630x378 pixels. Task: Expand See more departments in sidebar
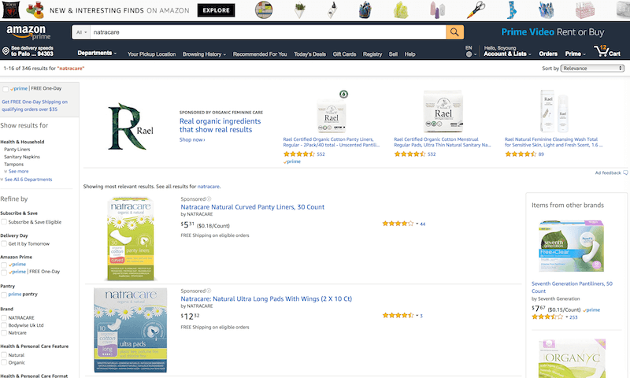(x=17, y=172)
